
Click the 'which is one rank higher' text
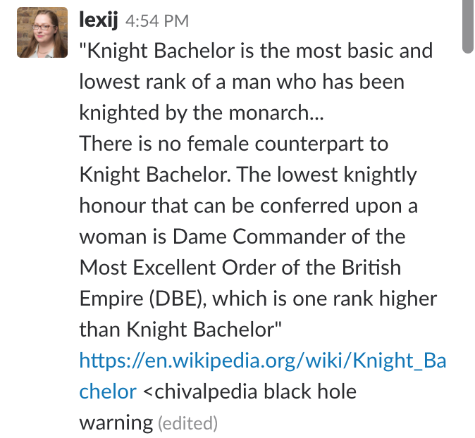(325, 299)
